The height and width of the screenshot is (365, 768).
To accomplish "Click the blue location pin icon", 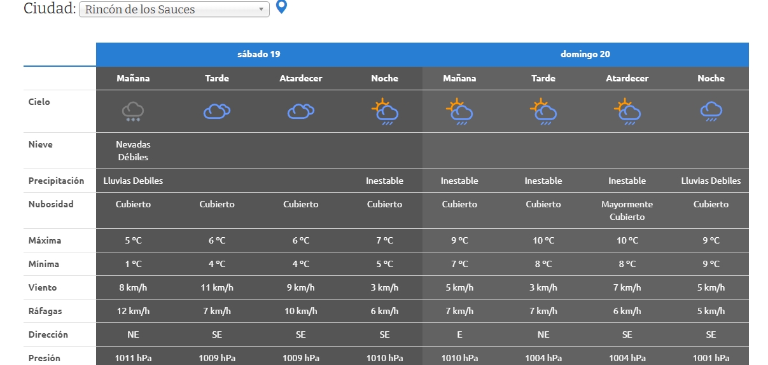I will [x=281, y=8].
